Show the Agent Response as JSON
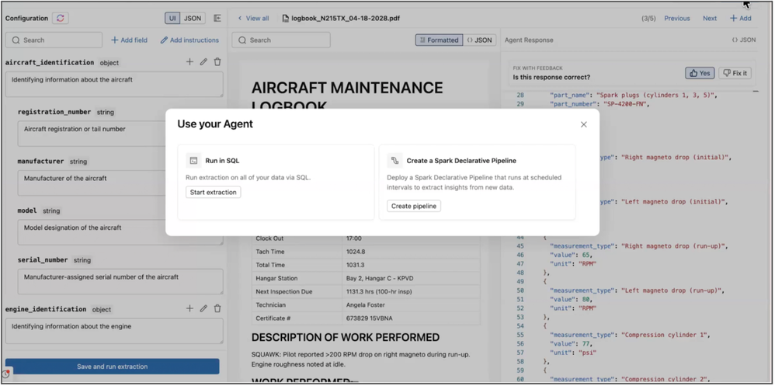 743,40
